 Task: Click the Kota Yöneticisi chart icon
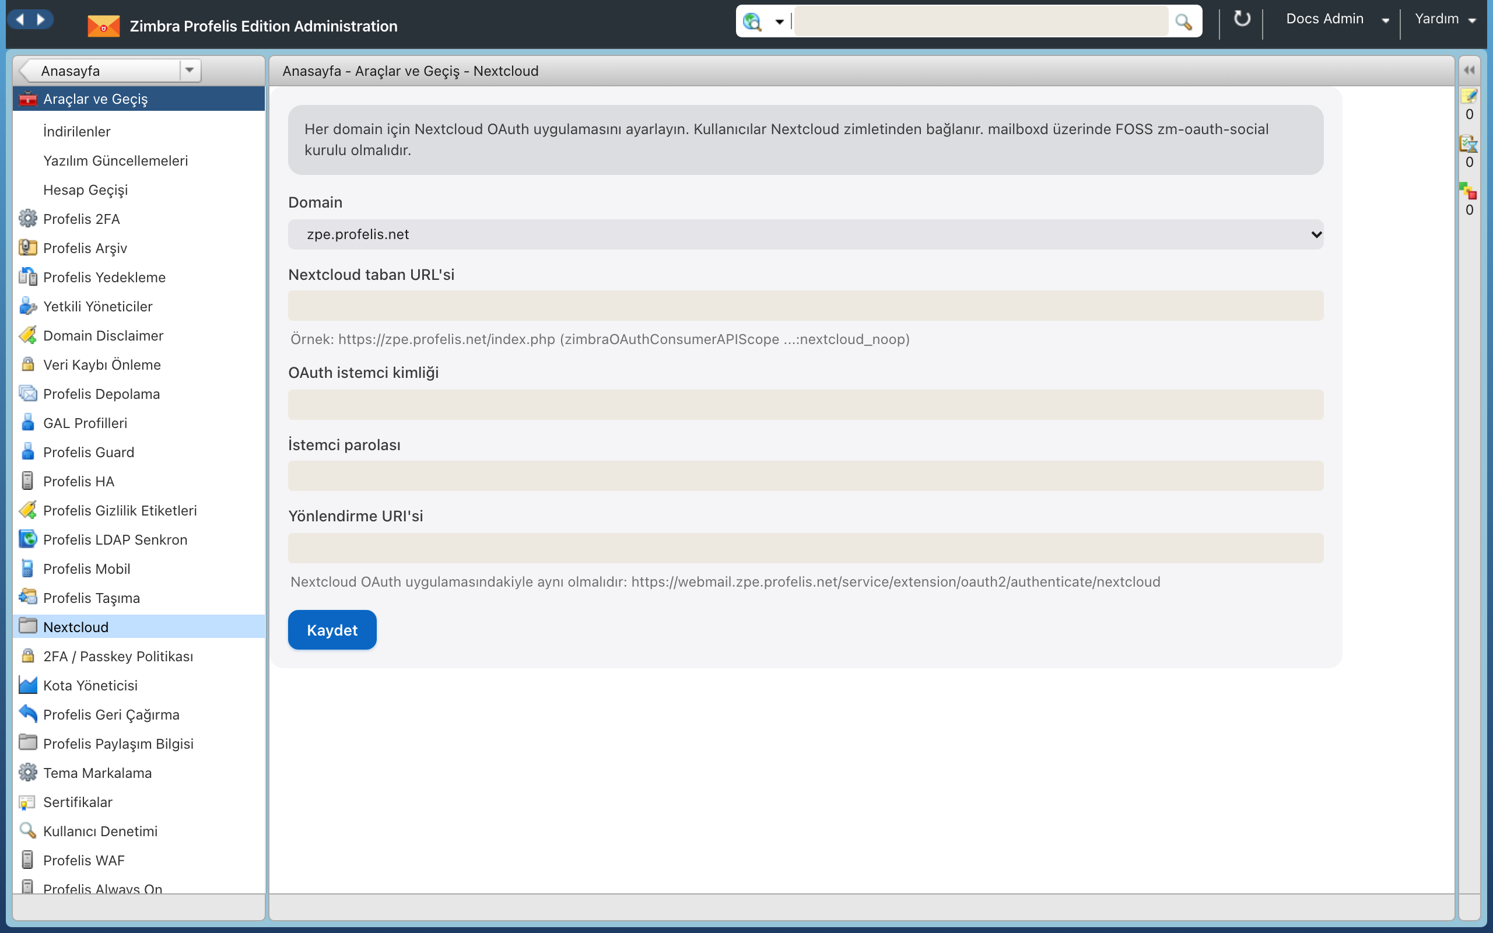coord(28,685)
